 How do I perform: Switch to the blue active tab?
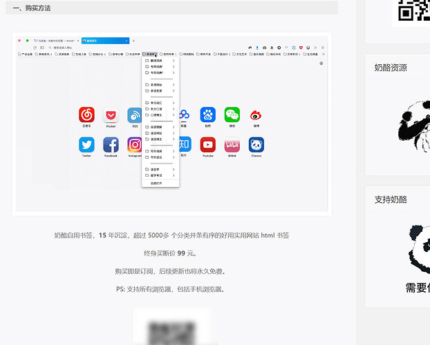point(105,41)
